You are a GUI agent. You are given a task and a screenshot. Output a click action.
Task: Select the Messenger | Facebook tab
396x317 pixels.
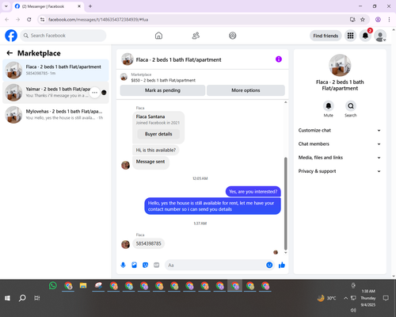pyautogui.click(x=48, y=6)
